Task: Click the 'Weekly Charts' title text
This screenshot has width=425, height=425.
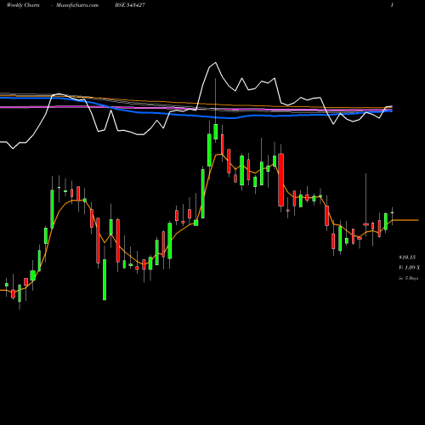Action: point(23,5)
